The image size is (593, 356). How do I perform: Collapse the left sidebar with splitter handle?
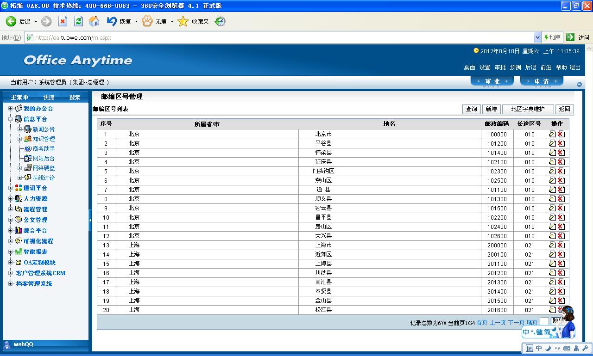coord(90,220)
